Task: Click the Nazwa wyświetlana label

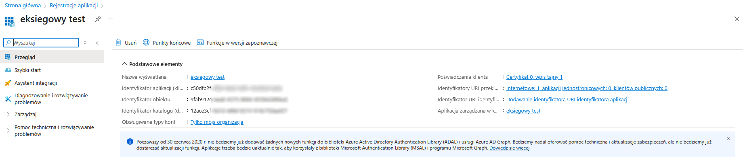Action: (144, 77)
